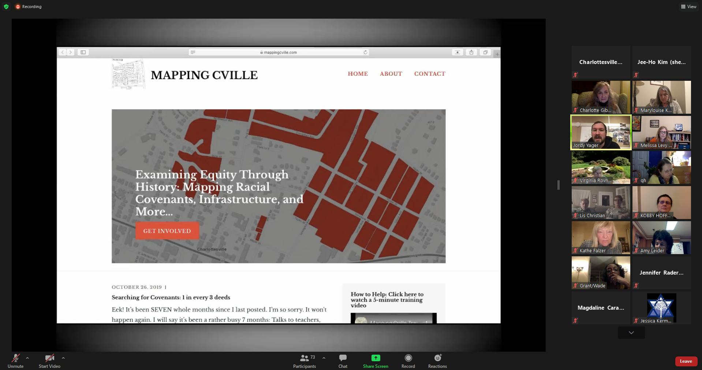The width and height of the screenshot is (702, 370).
Task: Unmute the microphone
Action: point(15,361)
